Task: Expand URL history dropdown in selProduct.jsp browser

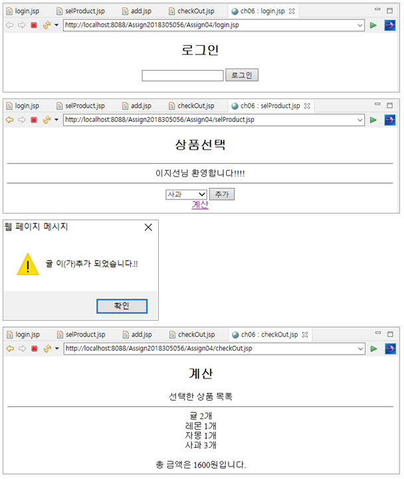Action: (360, 120)
